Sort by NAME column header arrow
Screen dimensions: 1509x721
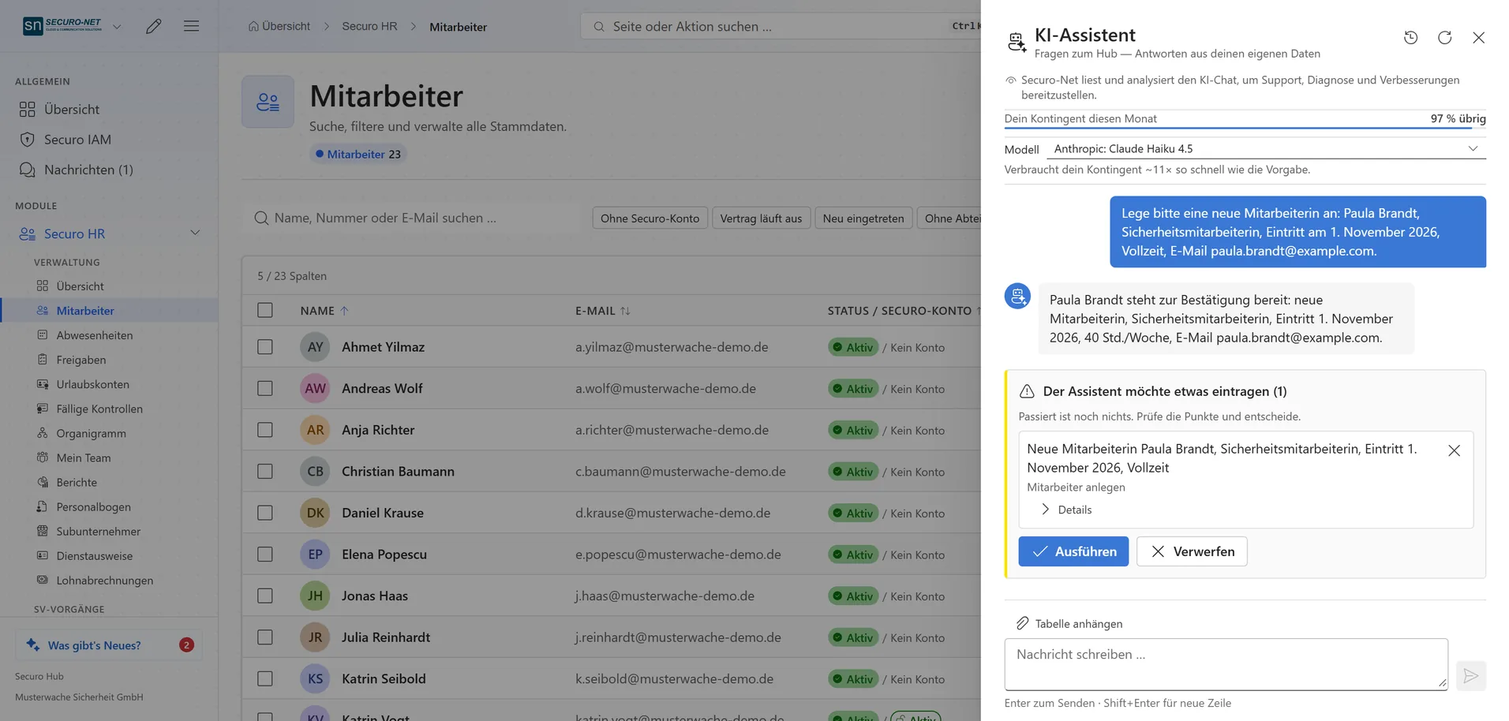(344, 311)
